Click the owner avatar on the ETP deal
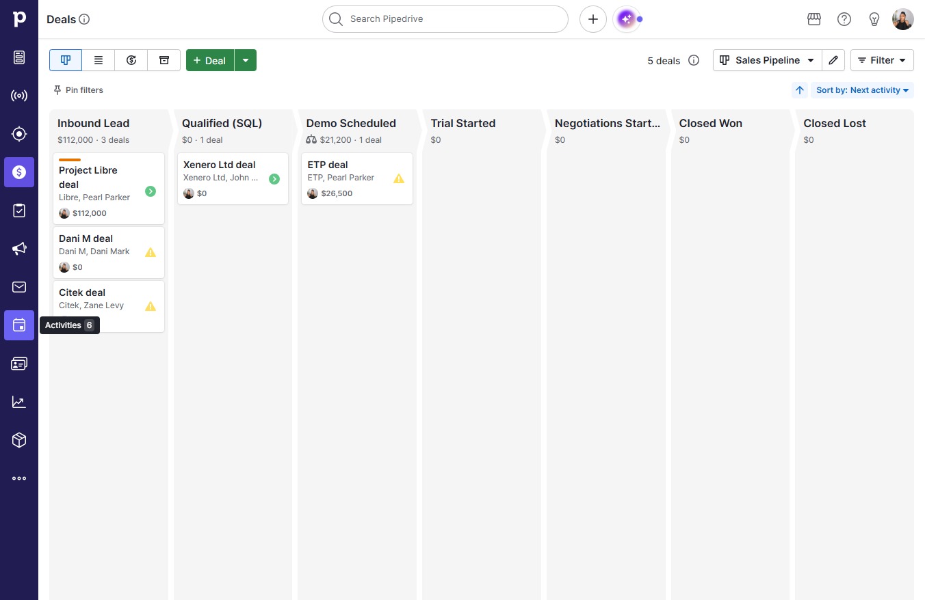 coord(313,193)
